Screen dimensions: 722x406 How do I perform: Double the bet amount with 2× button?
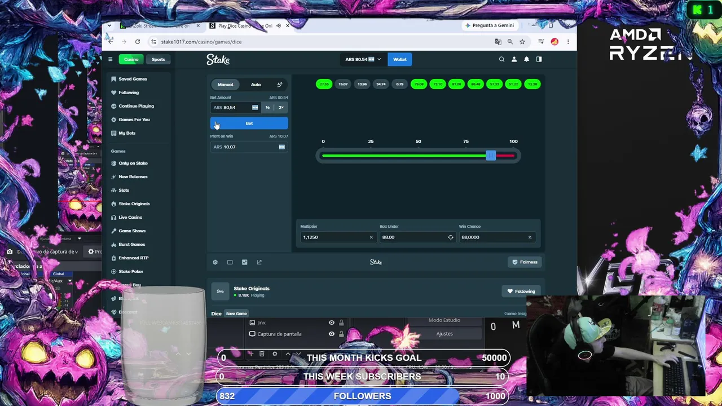click(281, 108)
